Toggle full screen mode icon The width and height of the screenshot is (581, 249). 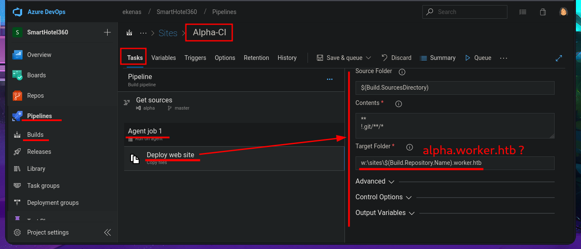tap(559, 58)
